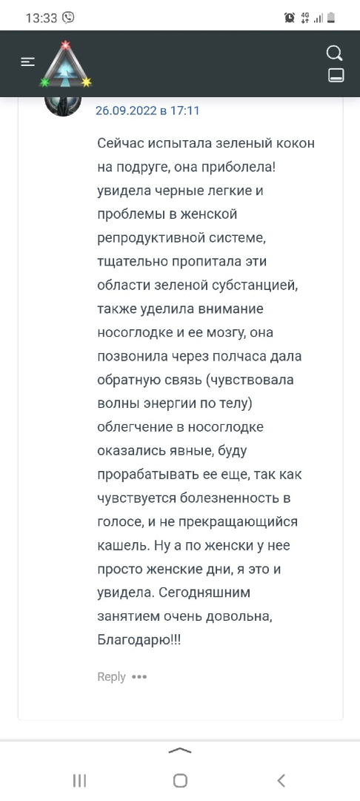Tap the signal strength bars icon
This screenshot has width=360, height=801.
[x=319, y=19]
